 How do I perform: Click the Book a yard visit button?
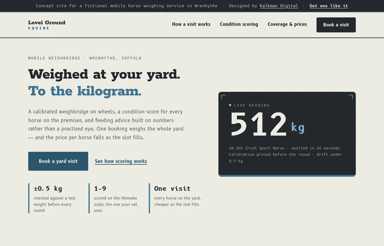click(58, 161)
